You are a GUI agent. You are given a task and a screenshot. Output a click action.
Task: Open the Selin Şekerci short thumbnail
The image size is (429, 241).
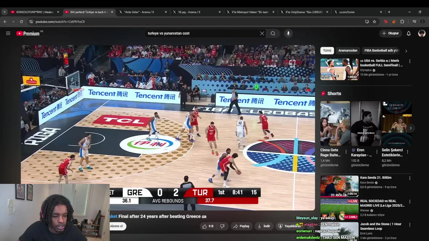tap(396, 124)
